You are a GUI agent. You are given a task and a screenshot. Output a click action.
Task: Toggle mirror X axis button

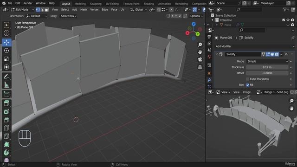point(172,16)
